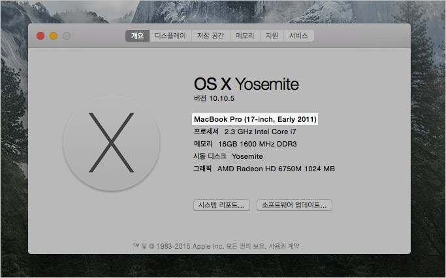446x278 pixels.
Task: Click the startup disk value Yosemite
Action: tap(247, 156)
